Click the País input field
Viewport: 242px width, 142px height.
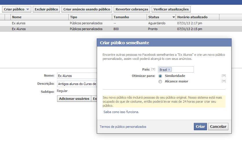click(x=183, y=70)
